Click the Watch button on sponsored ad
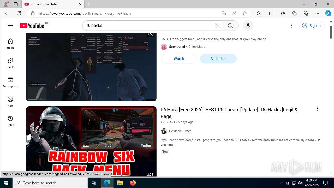 tap(179, 59)
